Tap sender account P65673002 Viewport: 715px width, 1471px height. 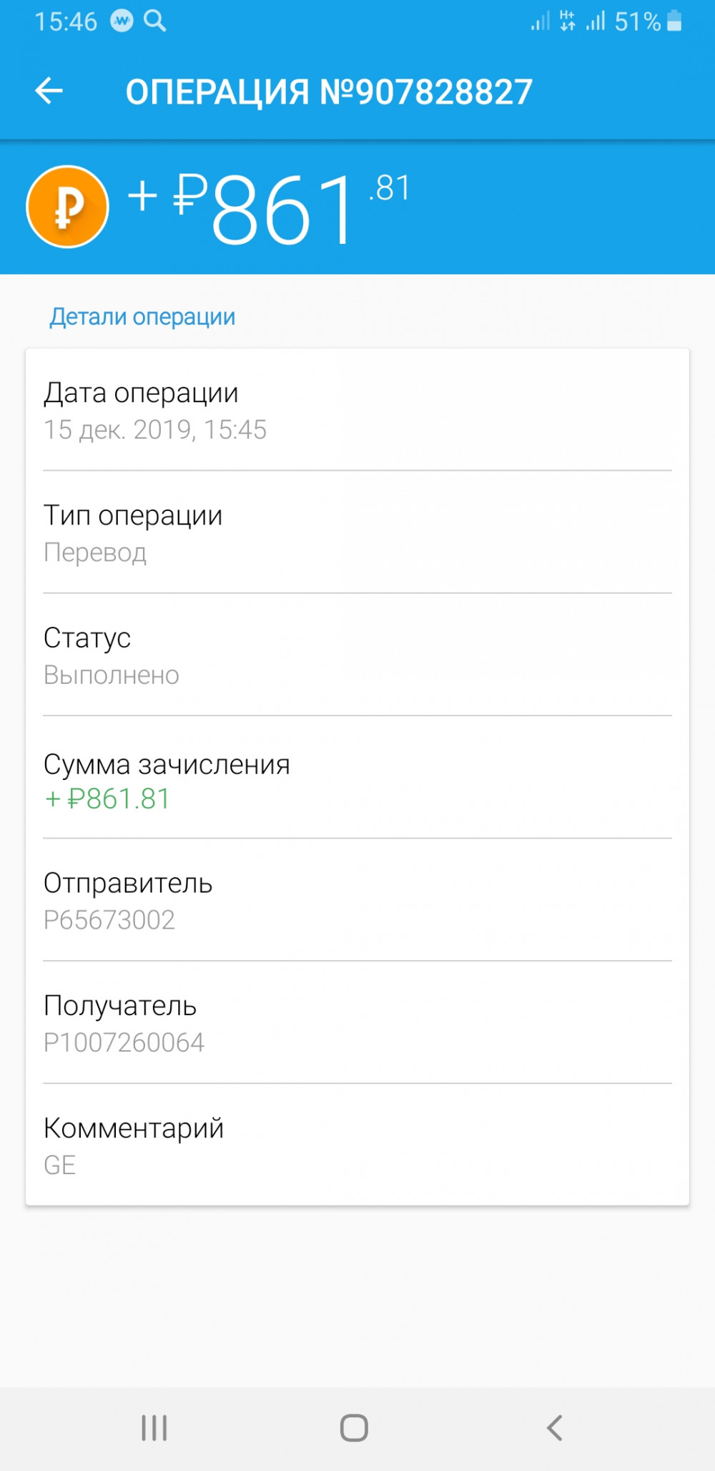pyautogui.click(x=109, y=920)
